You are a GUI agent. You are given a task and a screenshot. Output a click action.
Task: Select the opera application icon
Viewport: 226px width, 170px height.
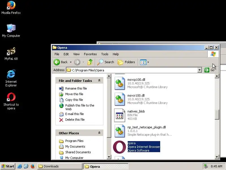[119, 147]
